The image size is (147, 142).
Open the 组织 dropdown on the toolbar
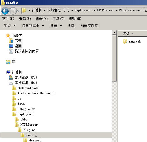pos(10,26)
